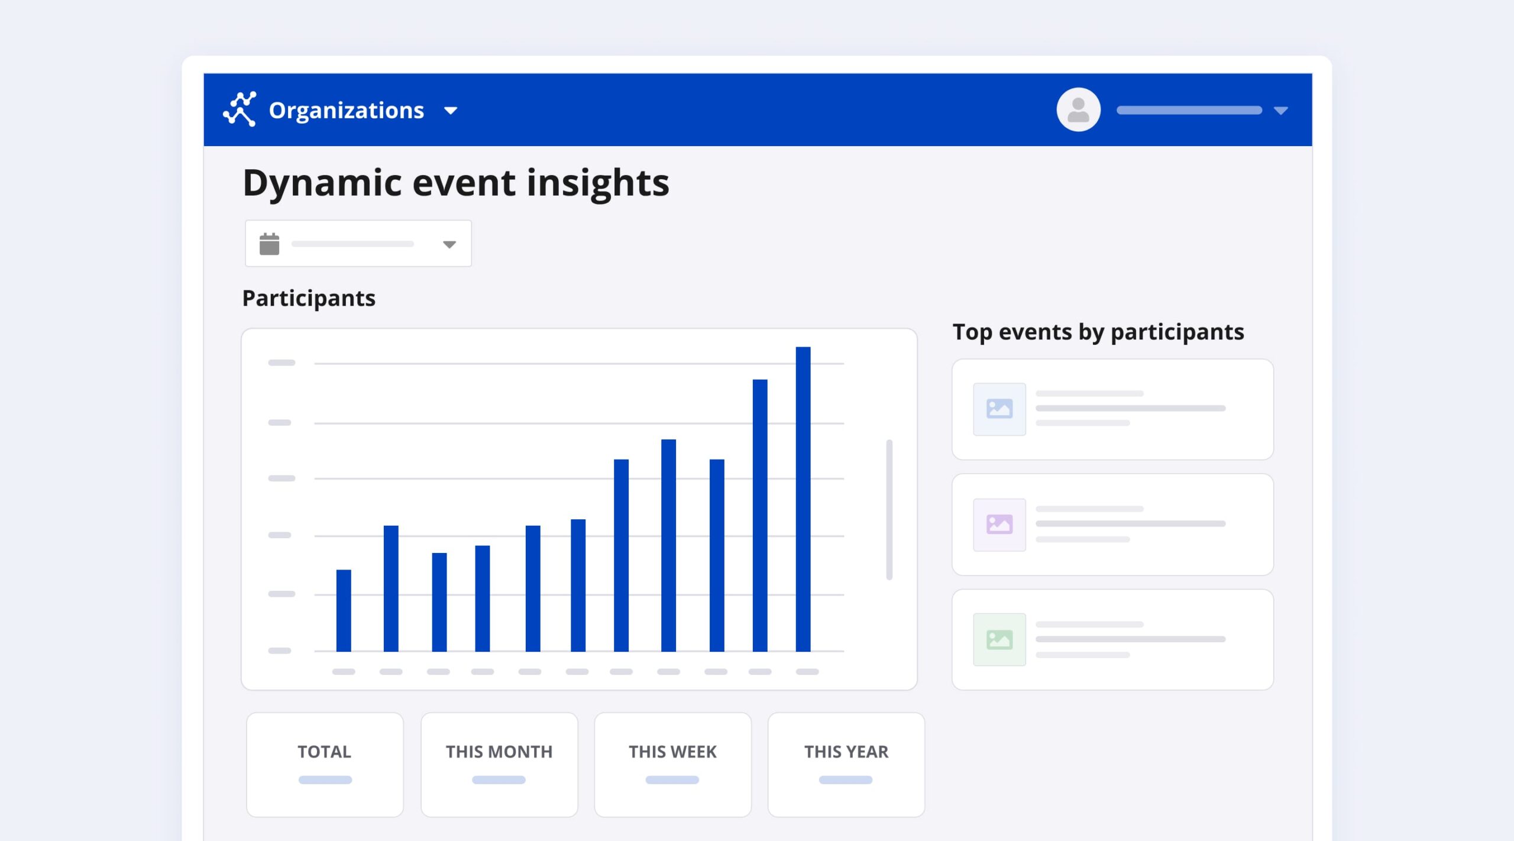Image resolution: width=1514 pixels, height=841 pixels.
Task: Select the THIS YEAR stats card
Action: point(846,764)
